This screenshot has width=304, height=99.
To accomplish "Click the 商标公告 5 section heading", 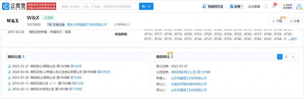I will 16,57.
